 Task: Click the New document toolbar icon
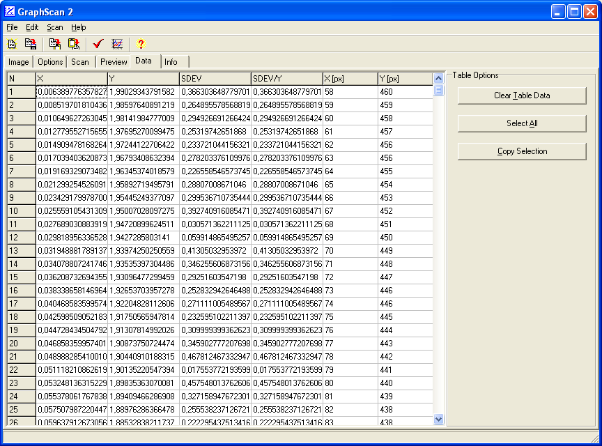12,44
